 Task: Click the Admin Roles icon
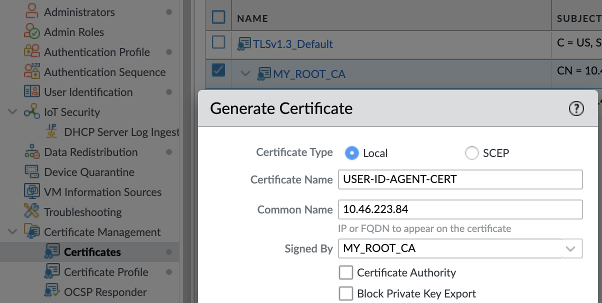32,32
